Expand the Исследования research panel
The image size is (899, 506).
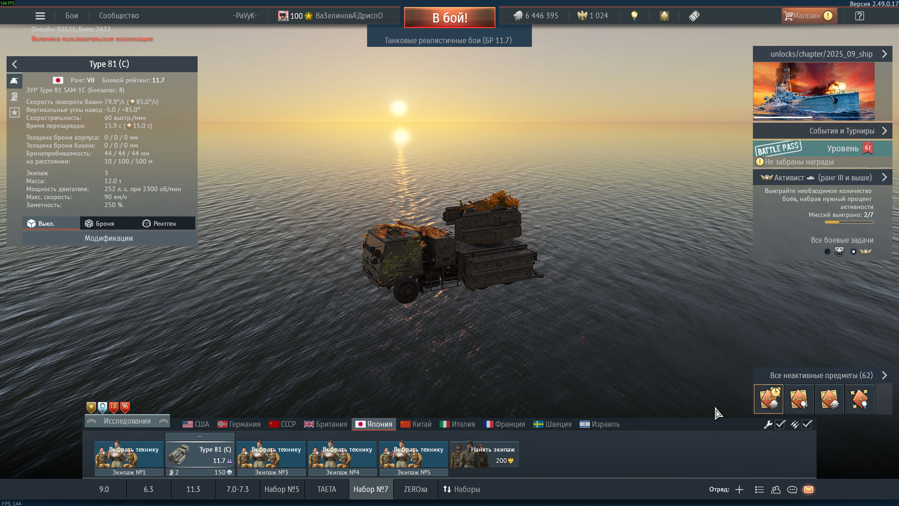tap(127, 421)
